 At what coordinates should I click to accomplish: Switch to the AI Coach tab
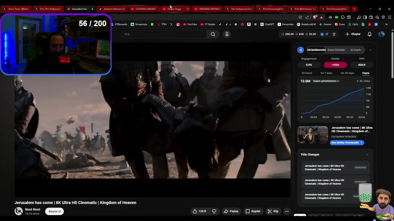point(355,50)
